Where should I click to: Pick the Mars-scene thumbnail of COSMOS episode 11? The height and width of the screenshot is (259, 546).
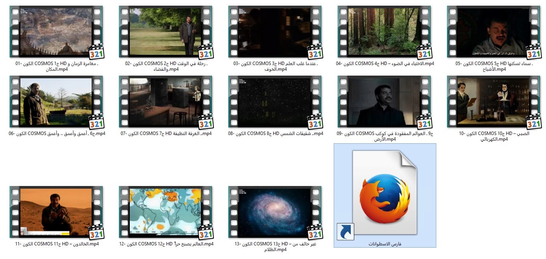[x=57, y=212]
